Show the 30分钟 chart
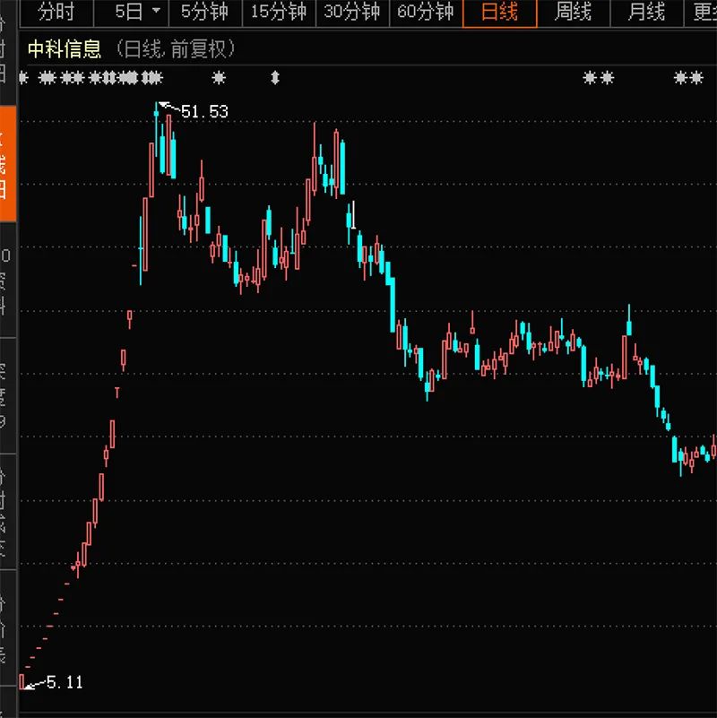This screenshot has height=718, width=717. [x=352, y=12]
